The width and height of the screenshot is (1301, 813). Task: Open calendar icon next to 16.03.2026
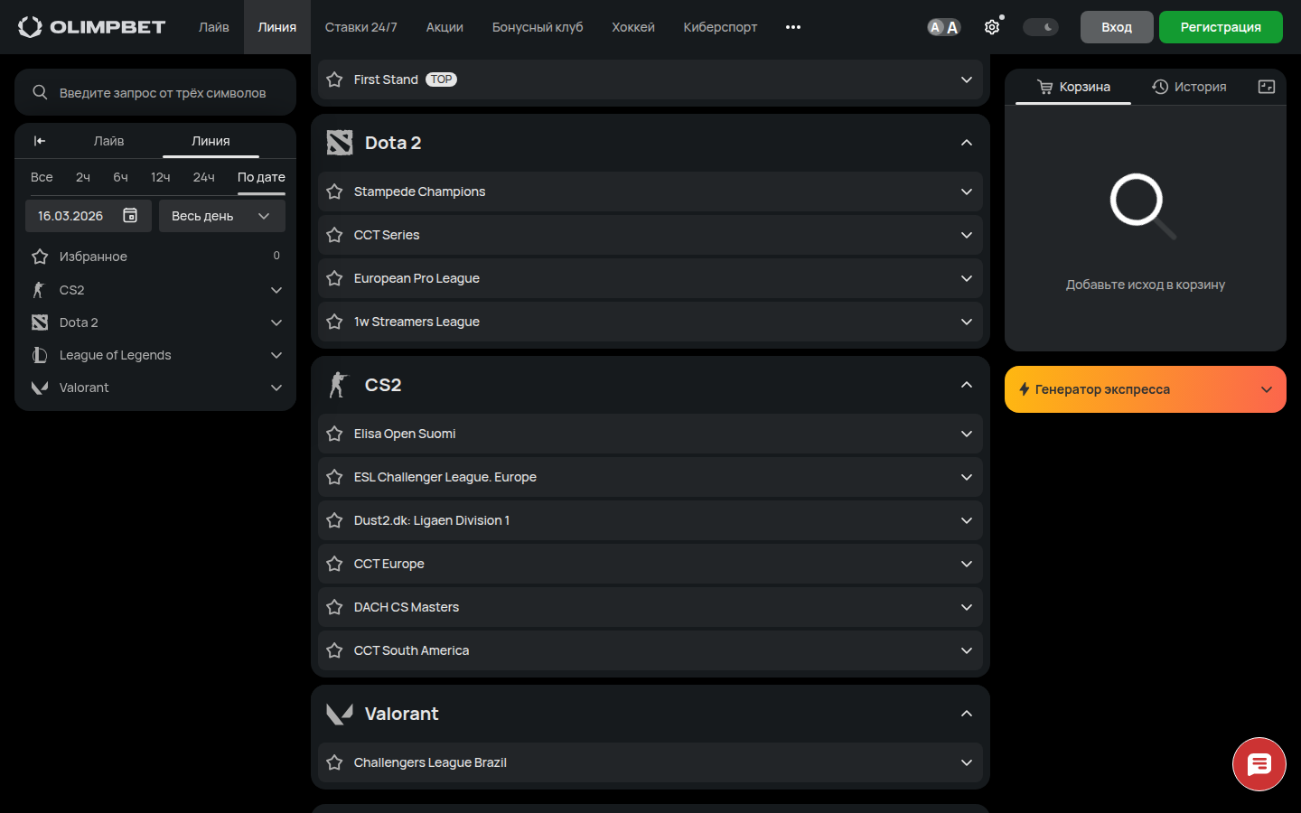pos(130,216)
